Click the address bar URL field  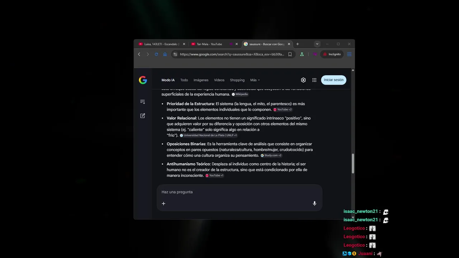coord(232,54)
